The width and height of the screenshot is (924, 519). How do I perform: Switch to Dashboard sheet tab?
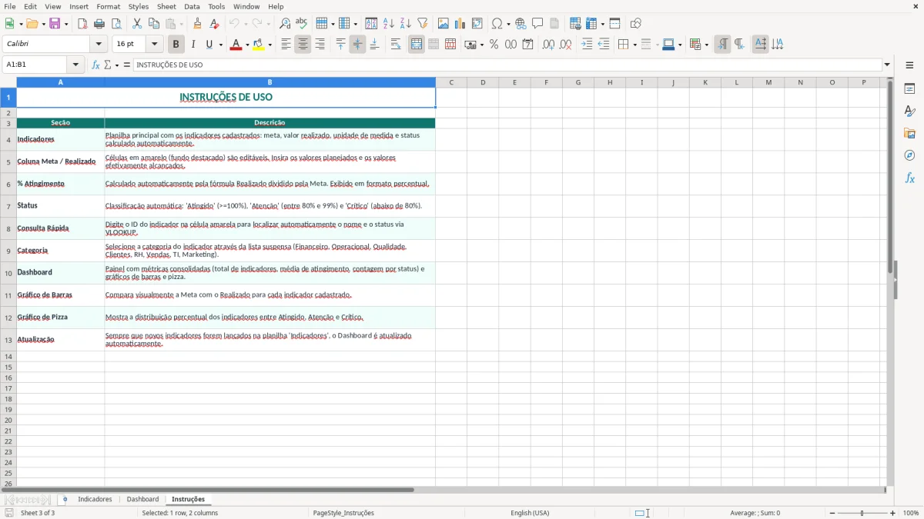pos(143,500)
